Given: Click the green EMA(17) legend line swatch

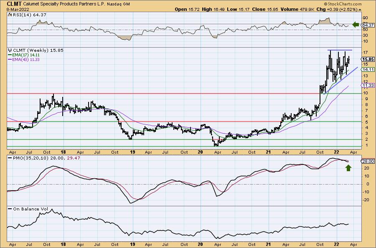Looking at the screenshot, I should (10, 55).
